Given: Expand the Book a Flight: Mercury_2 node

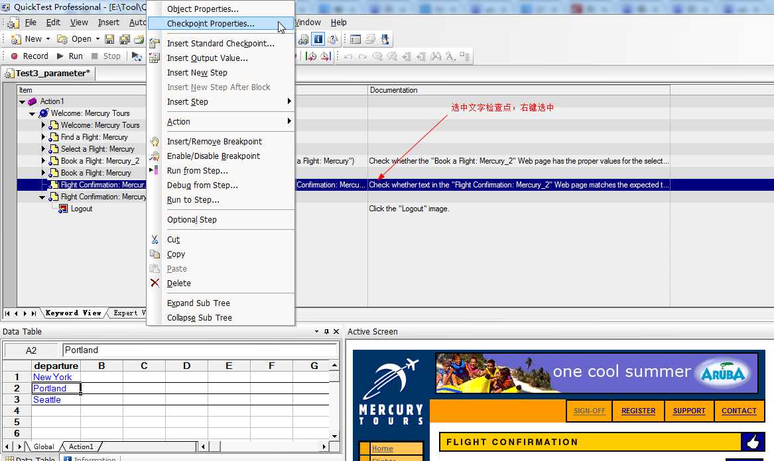Looking at the screenshot, I should point(43,161).
